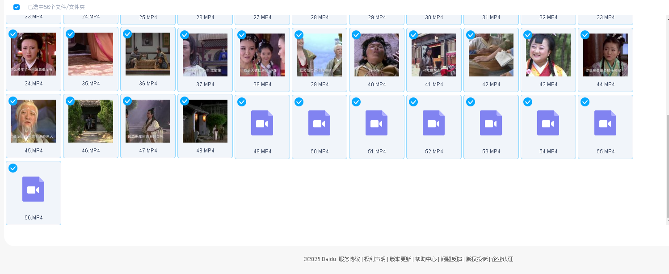The width and height of the screenshot is (669, 274).
Task: Untick the checkmark on 56.MP4
Action: [13, 168]
